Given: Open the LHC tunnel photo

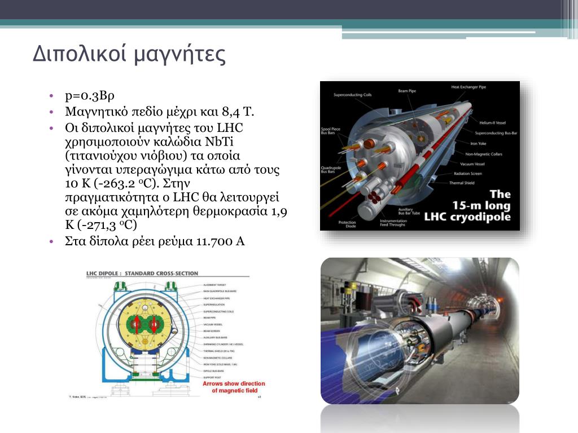Looking at the screenshot, I should [x=420, y=330].
